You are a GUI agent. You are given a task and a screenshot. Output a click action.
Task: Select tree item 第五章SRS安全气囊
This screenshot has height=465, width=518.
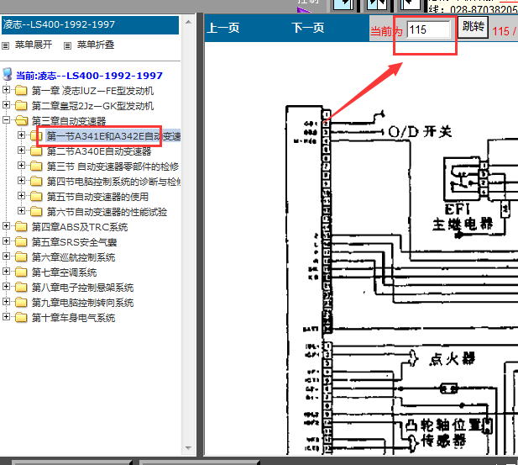click(75, 242)
